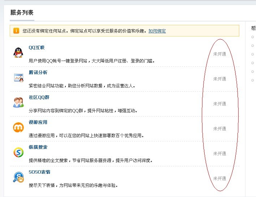
Task: Click the 纵横搜索 S icon
Action: pos(18,152)
